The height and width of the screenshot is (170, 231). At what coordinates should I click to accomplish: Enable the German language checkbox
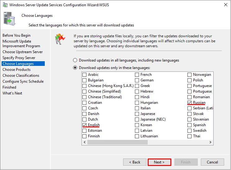point(137,80)
